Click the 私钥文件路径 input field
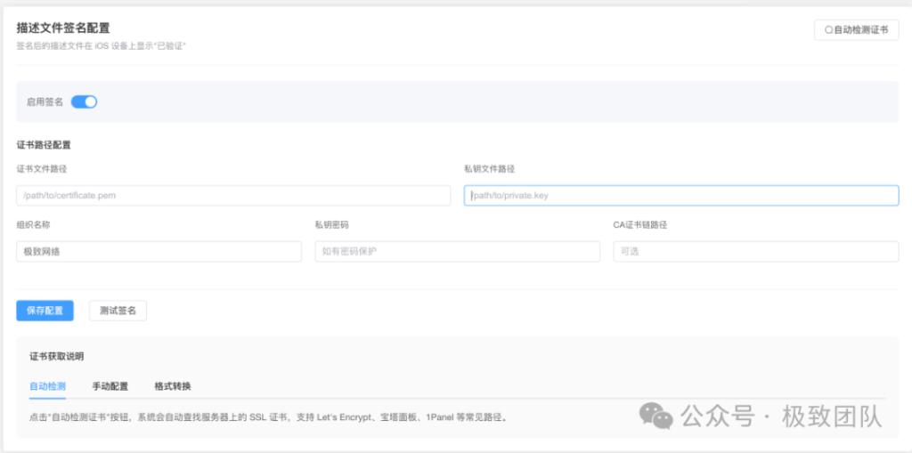 pyautogui.click(x=681, y=196)
